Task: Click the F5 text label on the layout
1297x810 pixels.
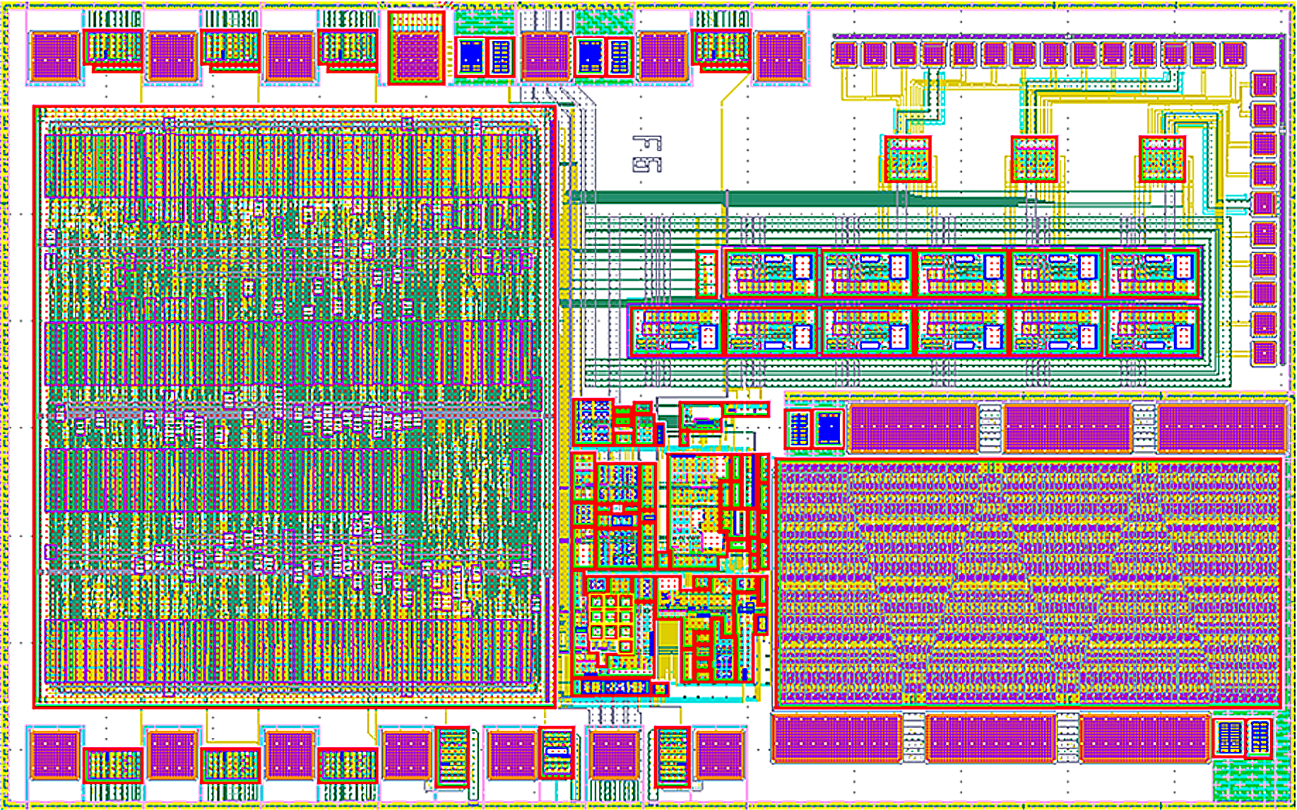Action: click(x=647, y=154)
